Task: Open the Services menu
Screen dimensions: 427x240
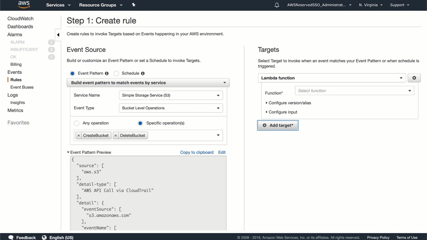Action: [58, 5]
